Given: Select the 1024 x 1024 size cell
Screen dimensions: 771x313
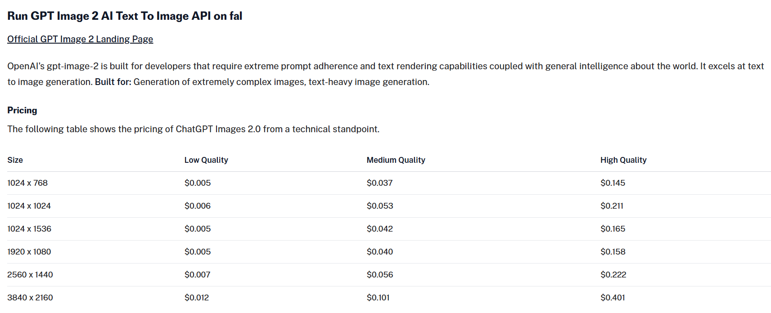Looking at the screenshot, I should [29, 206].
